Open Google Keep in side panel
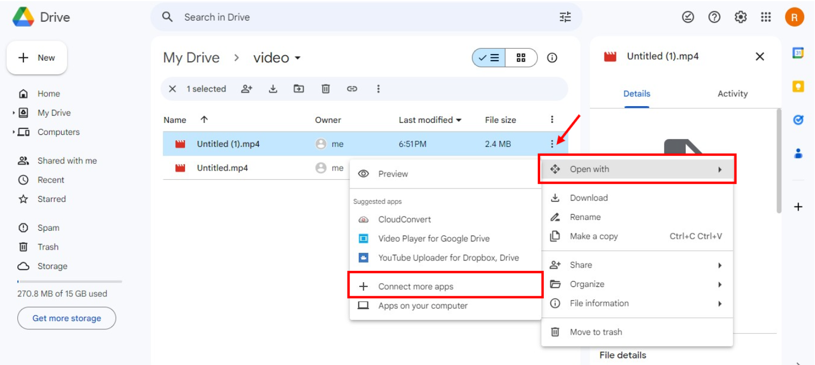Viewport: 815px width, 365px height. pyautogui.click(x=798, y=87)
